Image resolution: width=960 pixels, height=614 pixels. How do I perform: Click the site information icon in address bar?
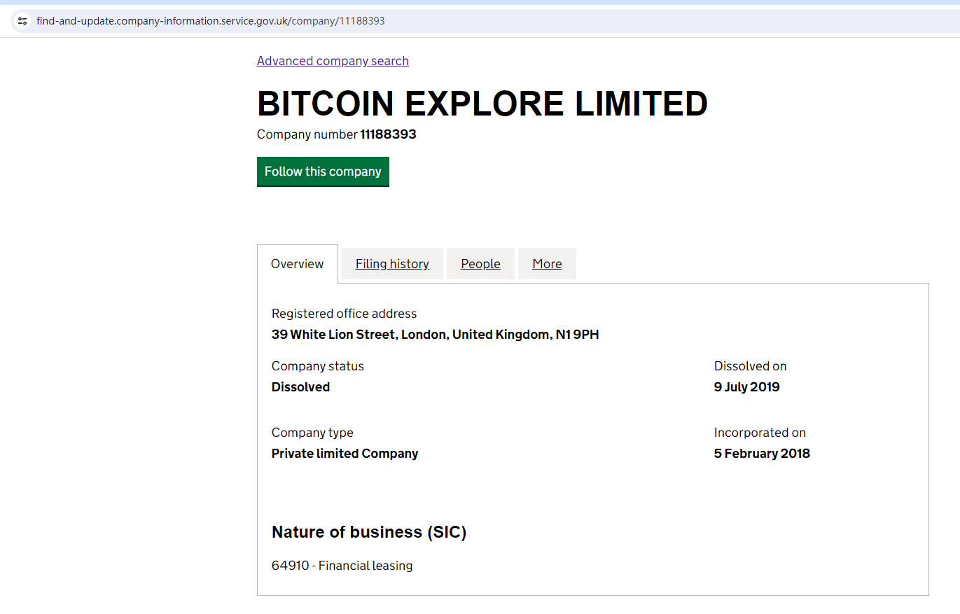(22, 21)
